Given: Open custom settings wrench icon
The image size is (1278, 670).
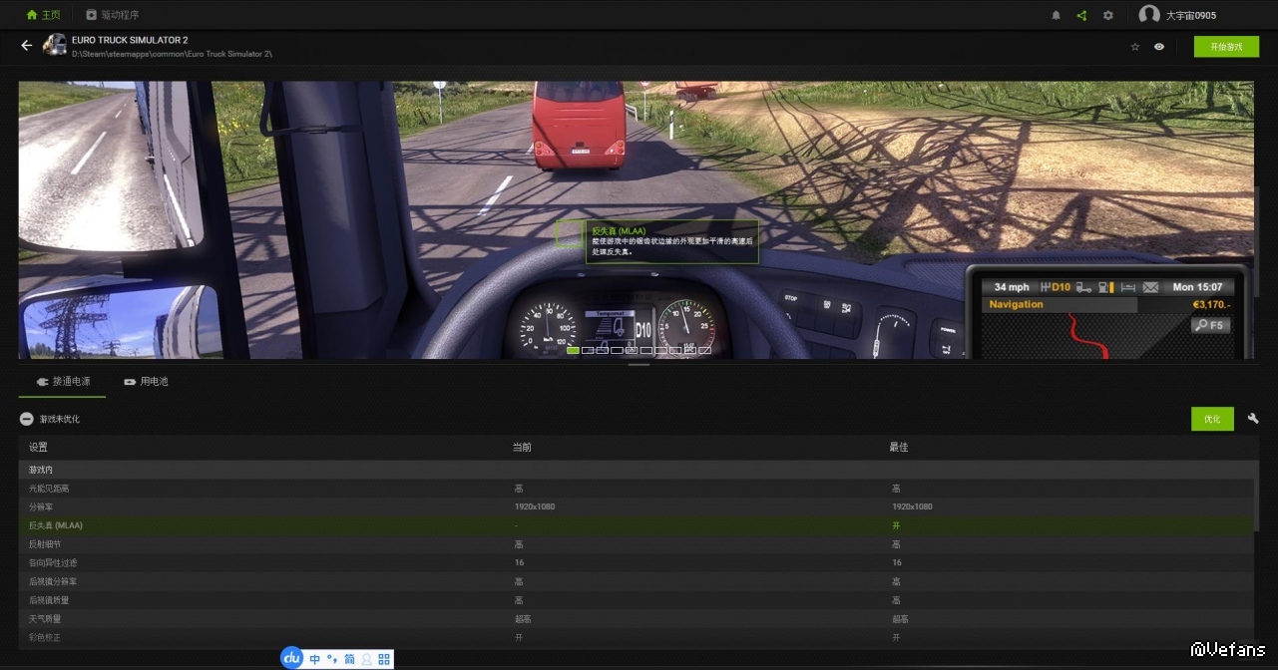Looking at the screenshot, I should click(x=1253, y=419).
